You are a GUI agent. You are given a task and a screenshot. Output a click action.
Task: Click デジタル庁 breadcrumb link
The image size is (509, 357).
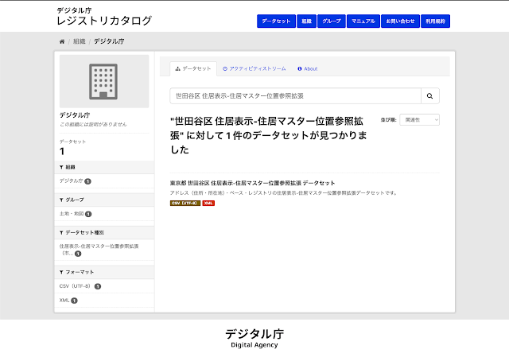(109, 41)
